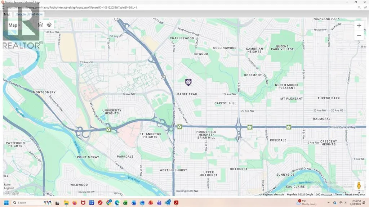
Task: Click the browser zoom magnifier icon
Action: 359,7
